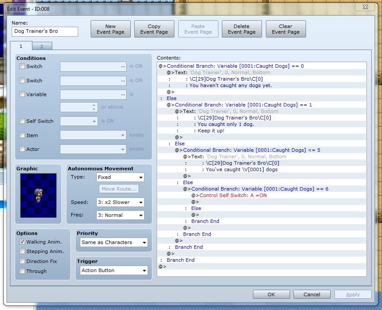Tick the Direction Fix checkbox
Image resolution: width=382 pixels, height=310 pixels.
point(22,261)
